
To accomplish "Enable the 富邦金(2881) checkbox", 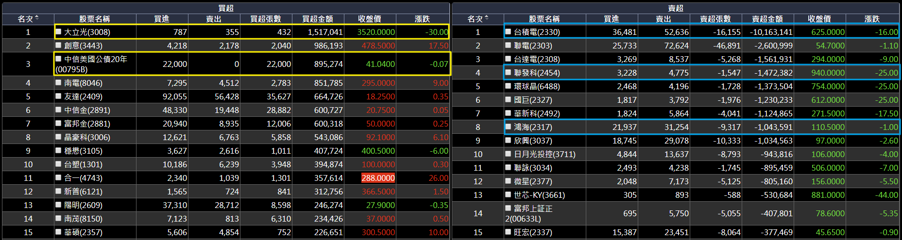I will click(x=59, y=123).
